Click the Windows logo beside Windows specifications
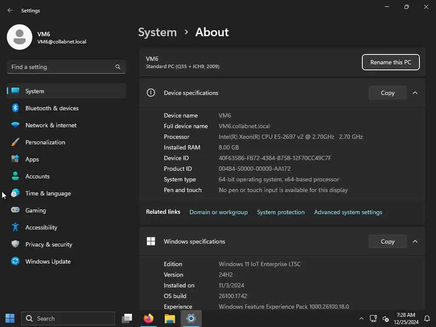Screen dimensions: 436x327 tap(151, 241)
